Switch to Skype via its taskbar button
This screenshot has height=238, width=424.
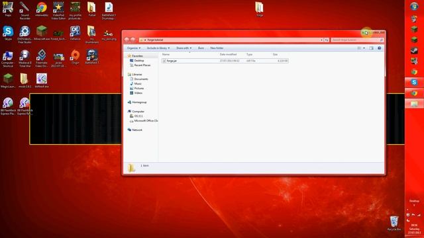[414, 82]
